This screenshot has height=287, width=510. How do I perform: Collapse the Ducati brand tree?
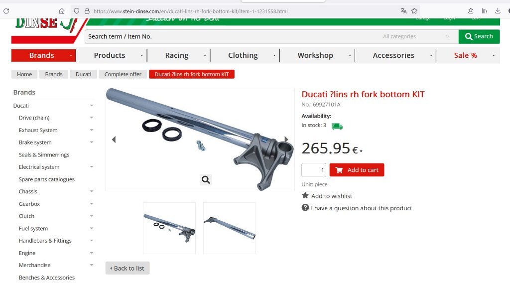pyautogui.click(x=92, y=106)
